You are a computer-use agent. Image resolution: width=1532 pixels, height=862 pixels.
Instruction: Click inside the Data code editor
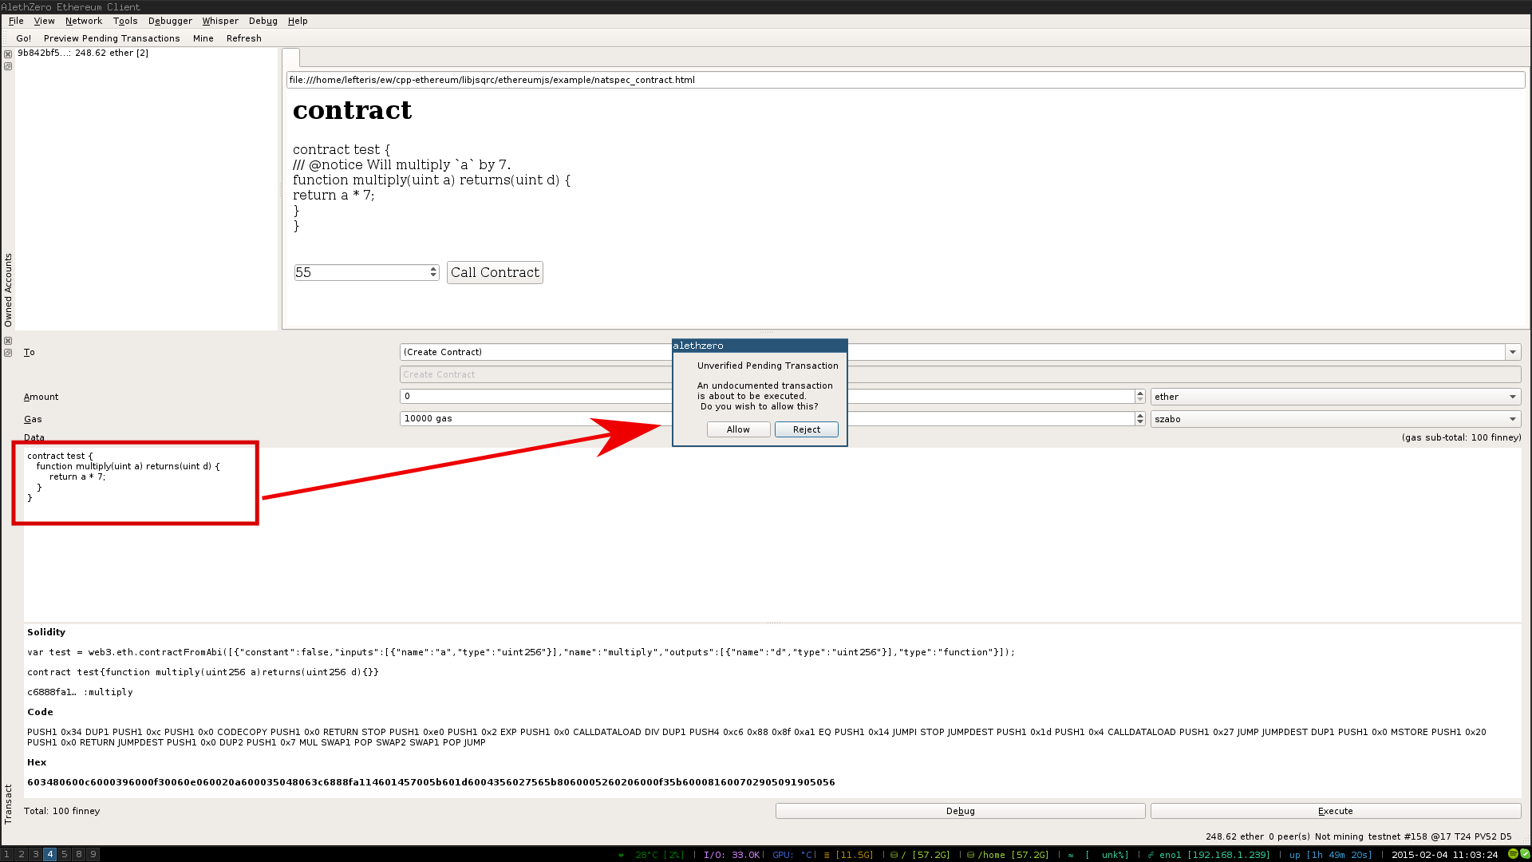(x=772, y=534)
